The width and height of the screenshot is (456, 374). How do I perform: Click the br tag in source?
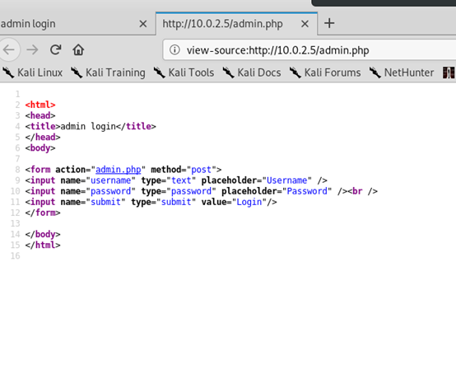[357, 191]
